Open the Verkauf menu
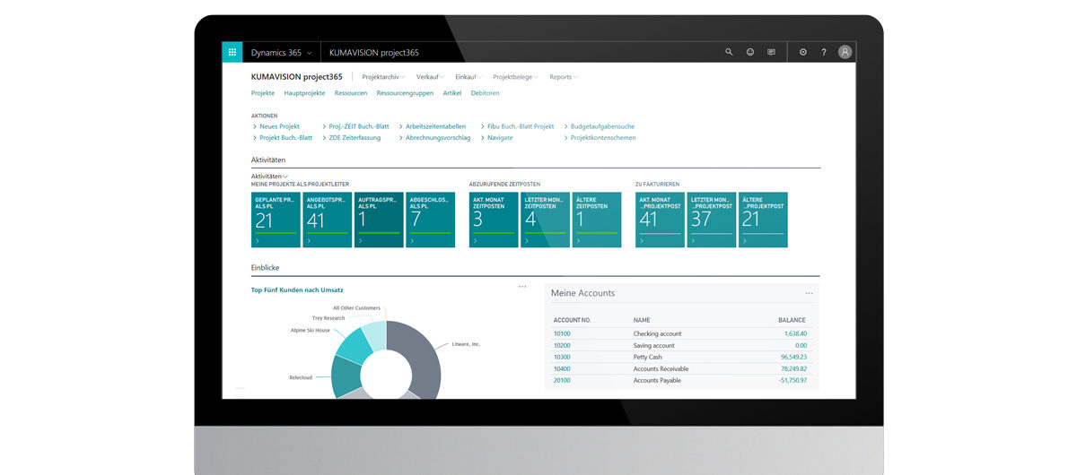1077x475 pixels. point(430,77)
